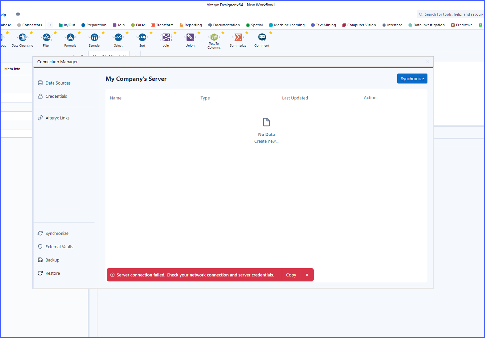Toggle favorite star on Filter tool
485x338 pixels.
(55, 33)
